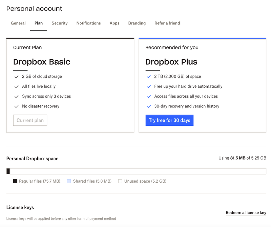271x227 pixels.
Task: Click the checkmark next to No disaster recovery
Action: coord(16,106)
